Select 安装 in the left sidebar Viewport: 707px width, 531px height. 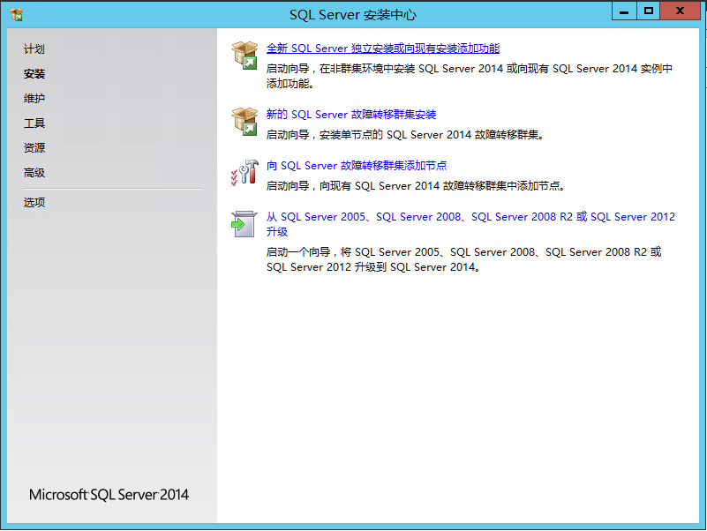click(x=34, y=74)
